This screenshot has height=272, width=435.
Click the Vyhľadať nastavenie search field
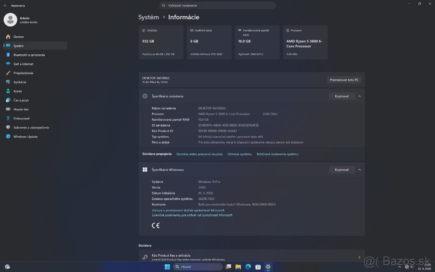217,5
